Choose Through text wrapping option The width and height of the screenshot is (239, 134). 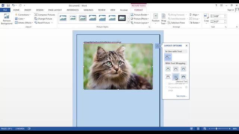183,69
